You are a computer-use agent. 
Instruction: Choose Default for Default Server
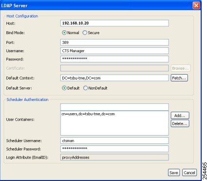pyautogui.click(x=64, y=88)
